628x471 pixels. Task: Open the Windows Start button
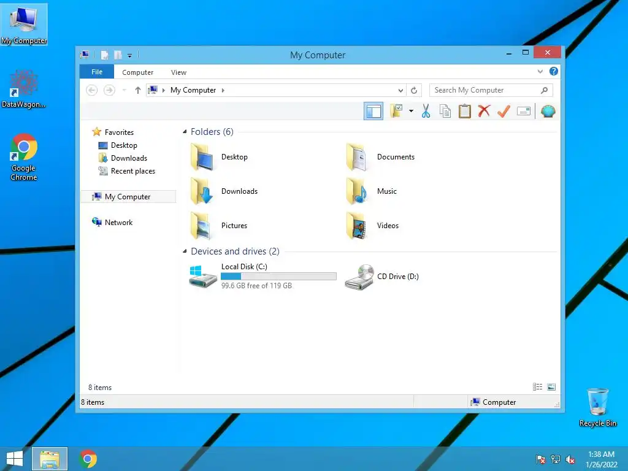point(15,459)
